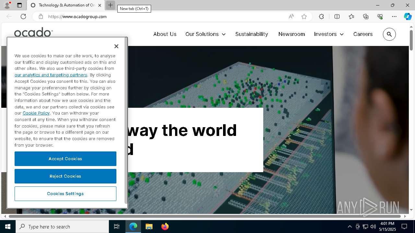Refresh the current page
This screenshot has height=233, width=415.
(23, 17)
